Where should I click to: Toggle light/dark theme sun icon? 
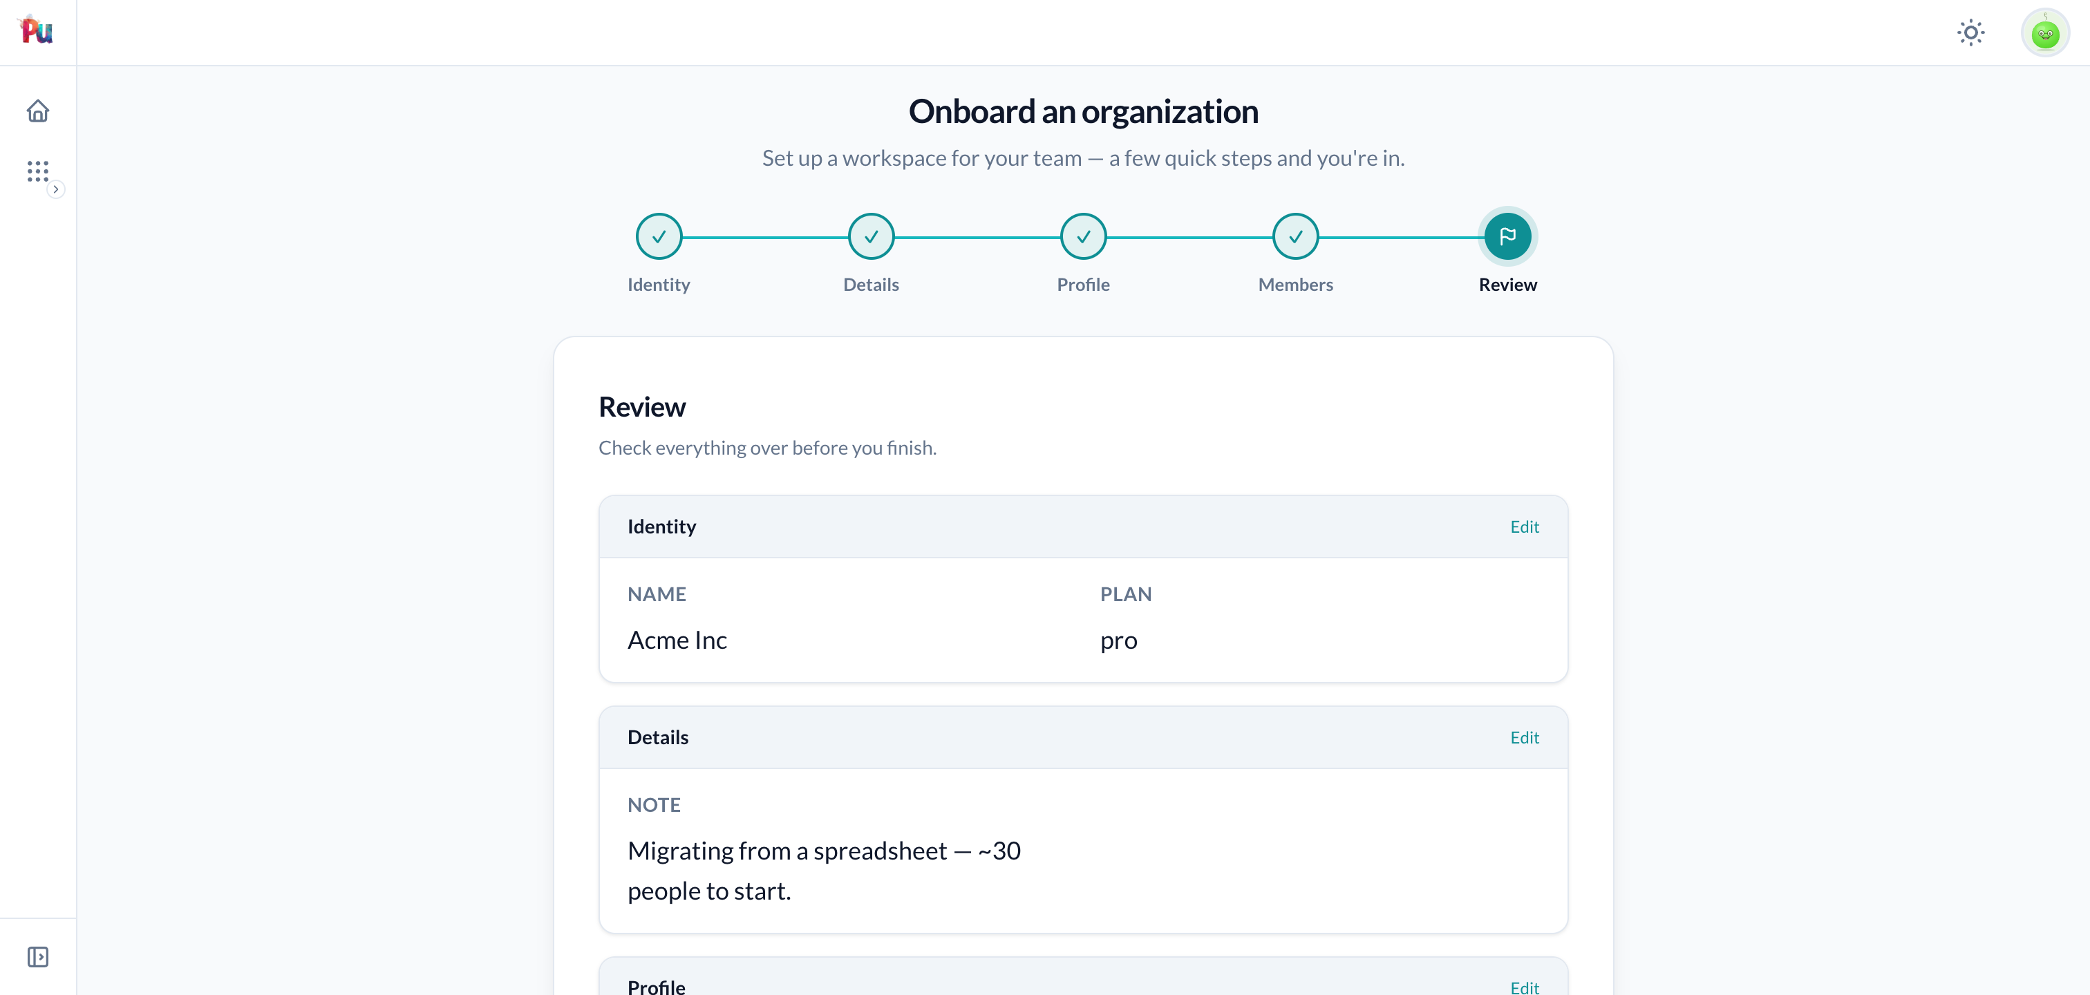(1970, 32)
